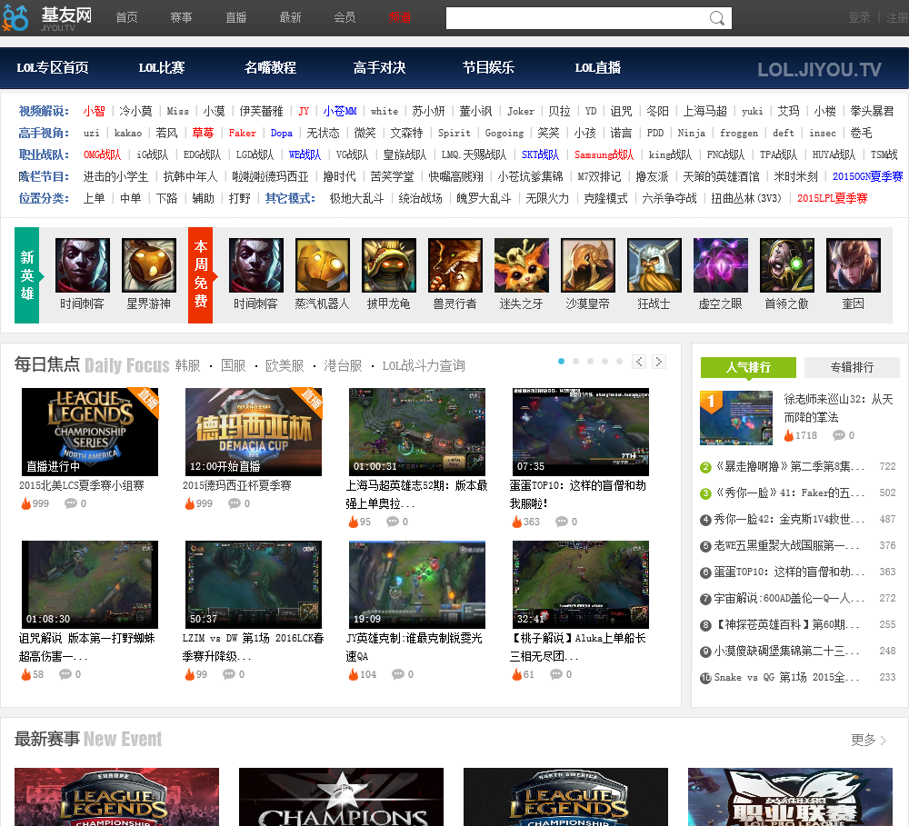Image resolution: width=909 pixels, height=826 pixels.
Task: Click the 会员 top nav link
Action: pos(345,18)
